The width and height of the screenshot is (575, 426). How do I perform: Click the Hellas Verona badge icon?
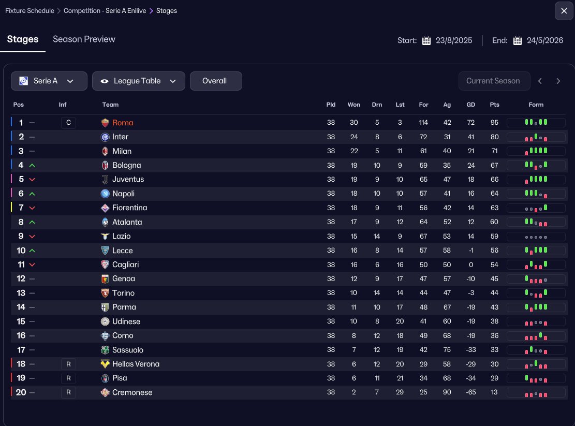[105, 364]
